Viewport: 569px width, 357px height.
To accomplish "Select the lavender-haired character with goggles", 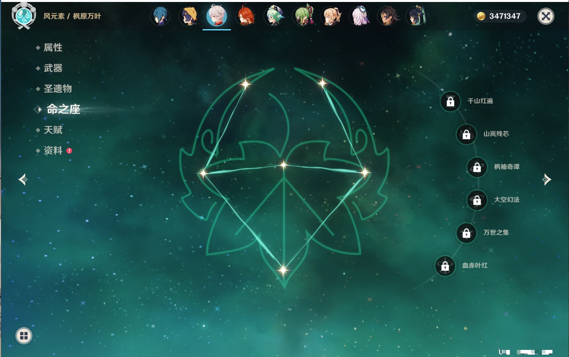I will 360,17.
